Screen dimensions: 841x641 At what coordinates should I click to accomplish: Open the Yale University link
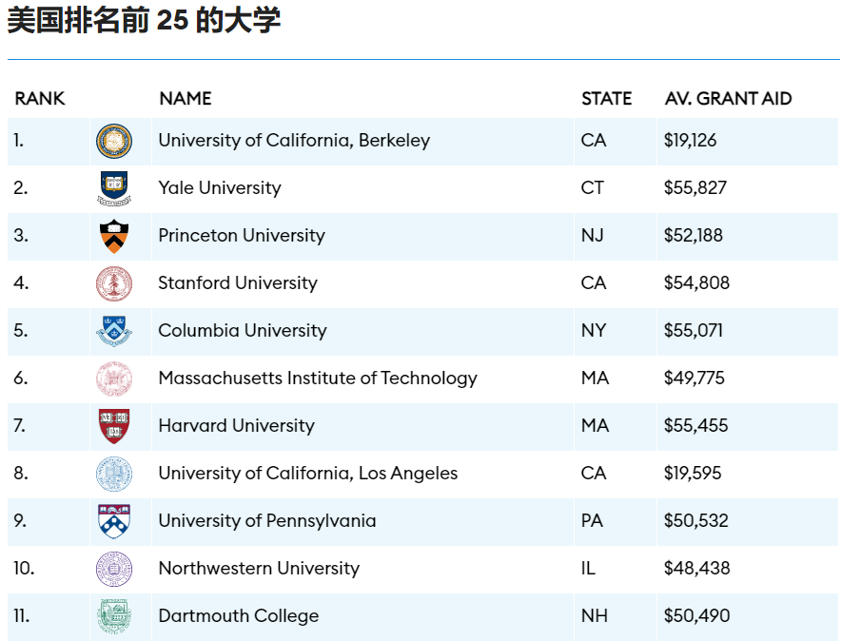click(x=220, y=188)
